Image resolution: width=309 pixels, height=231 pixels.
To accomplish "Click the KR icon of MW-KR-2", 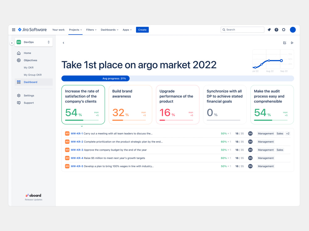I will tap(67, 142).
